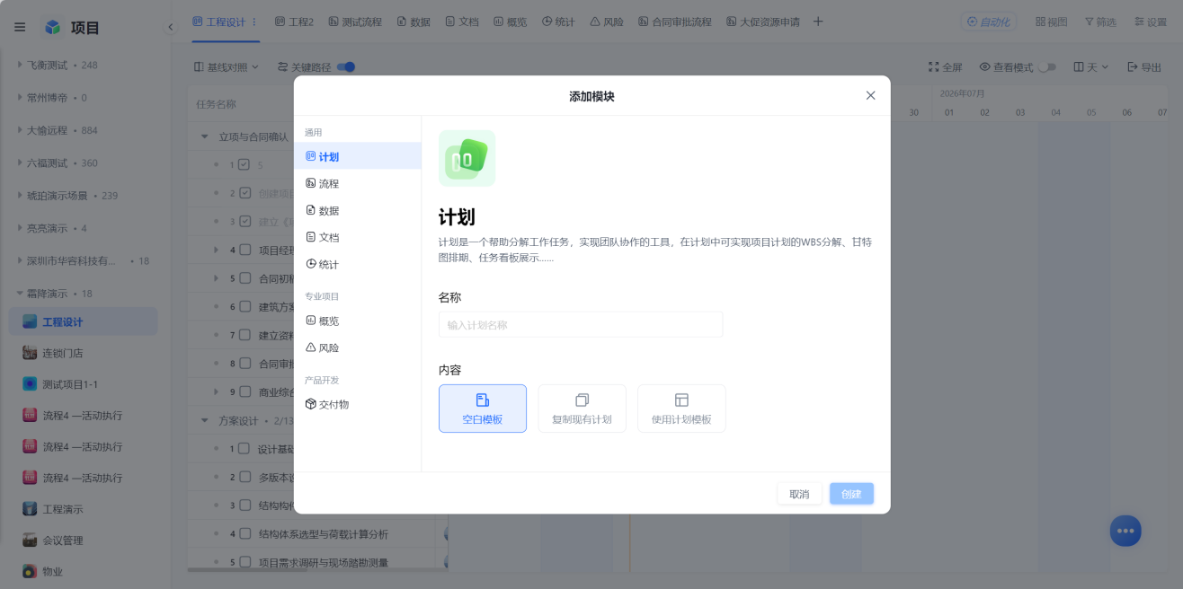Open 会议管理 project in sidebar
The width and height of the screenshot is (1183, 589).
point(83,541)
